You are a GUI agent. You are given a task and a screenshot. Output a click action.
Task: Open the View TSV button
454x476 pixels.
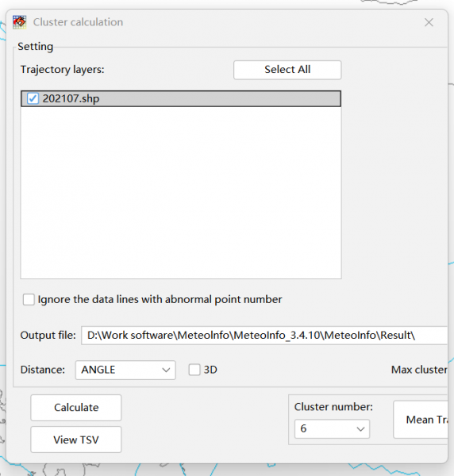(76, 440)
